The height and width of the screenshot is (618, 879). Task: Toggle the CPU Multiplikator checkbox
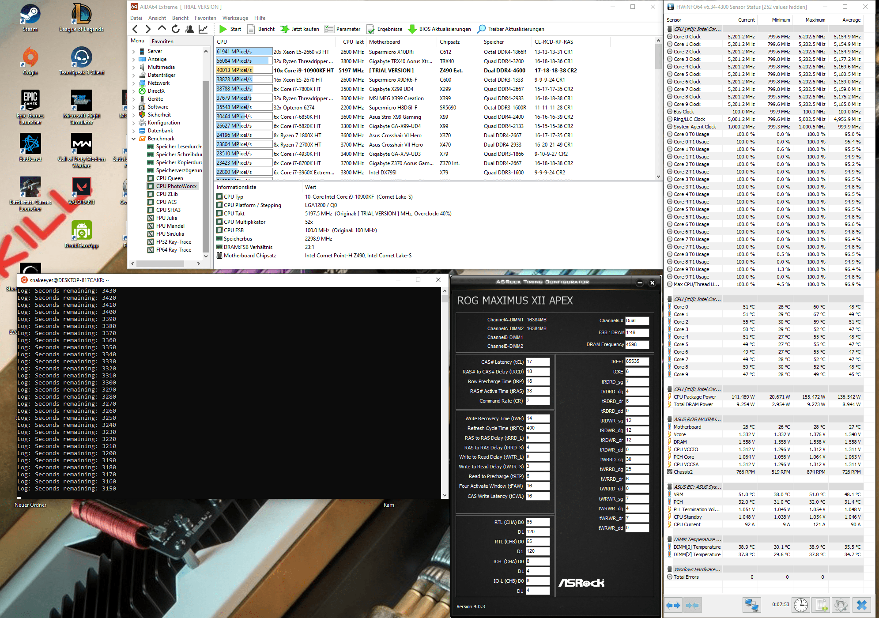click(x=219, y=222)
